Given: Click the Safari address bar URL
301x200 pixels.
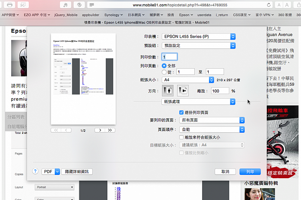Looking at the screenshot, I should click(180, 5).
